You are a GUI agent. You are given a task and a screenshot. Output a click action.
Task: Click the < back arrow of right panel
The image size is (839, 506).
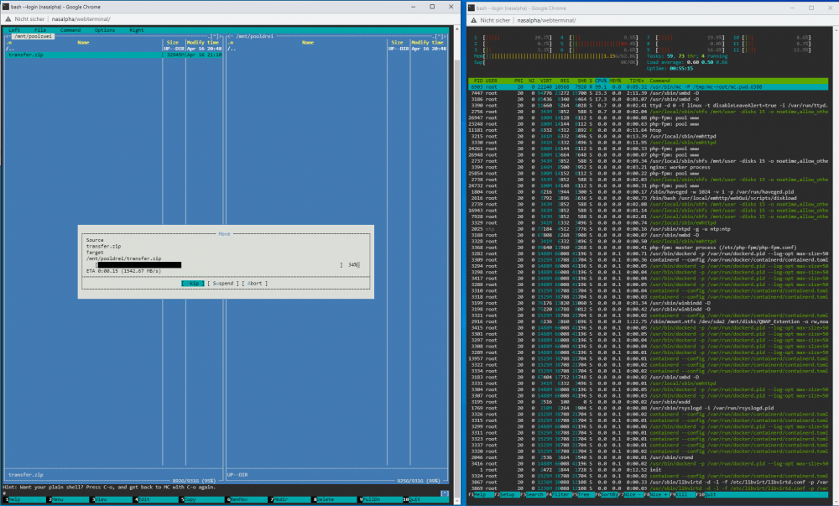[229, 36]
